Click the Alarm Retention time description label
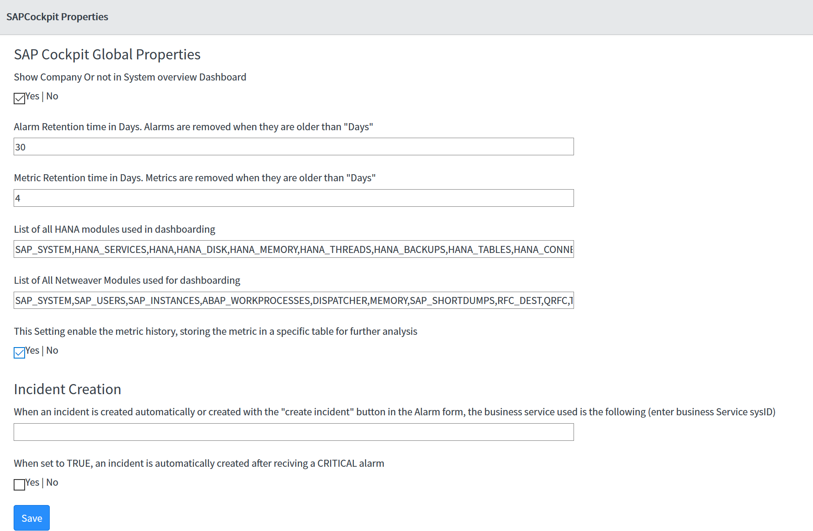The width and height of the screenshot is (813, 531). [193, 127]
